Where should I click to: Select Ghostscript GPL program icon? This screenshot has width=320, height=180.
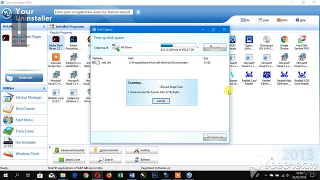[266, 42]
